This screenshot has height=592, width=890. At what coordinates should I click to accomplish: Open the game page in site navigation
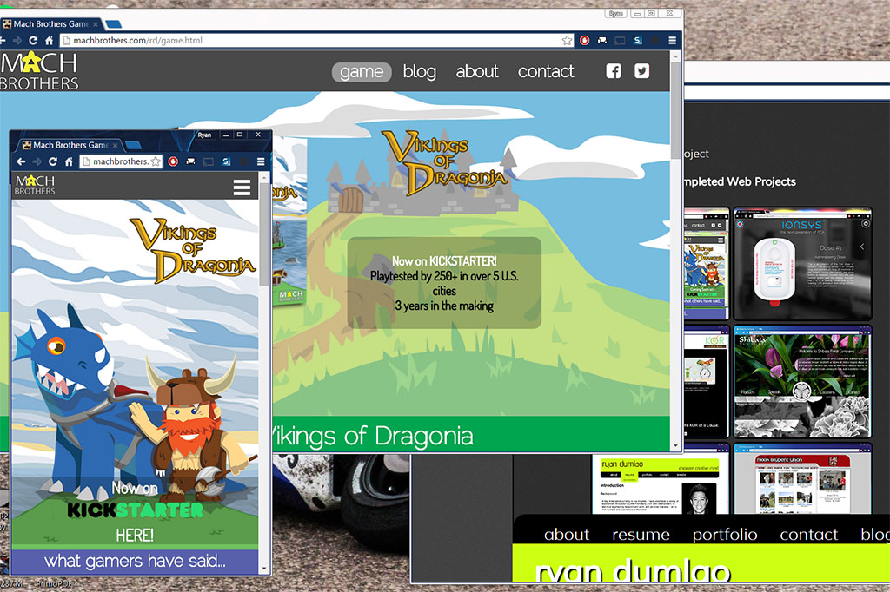(362, 72)
